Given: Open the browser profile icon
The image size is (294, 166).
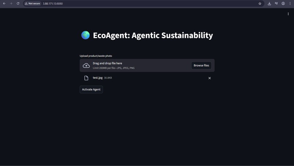Looking at the screenshot, I should (x=283, y=4).
